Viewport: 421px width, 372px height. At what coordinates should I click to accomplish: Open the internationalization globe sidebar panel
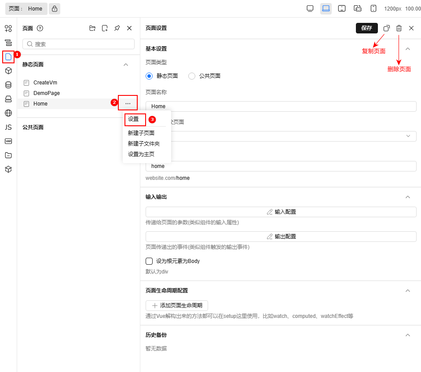(x=8, y=113)
